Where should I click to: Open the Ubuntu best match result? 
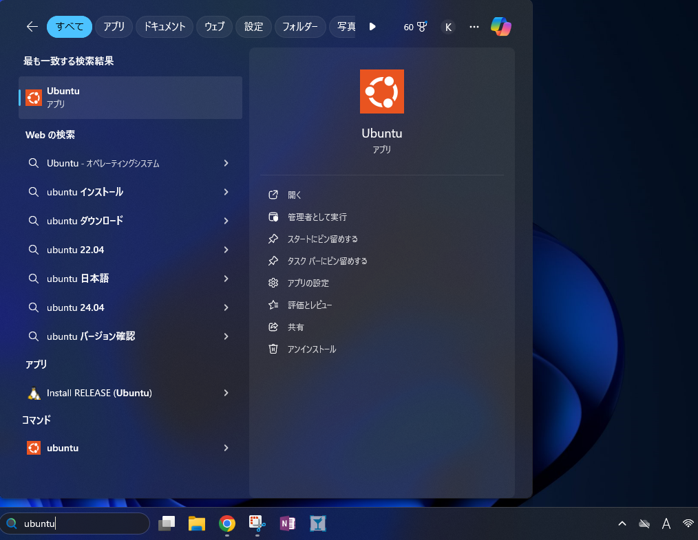pyautogui.click(x=130, y=98)
